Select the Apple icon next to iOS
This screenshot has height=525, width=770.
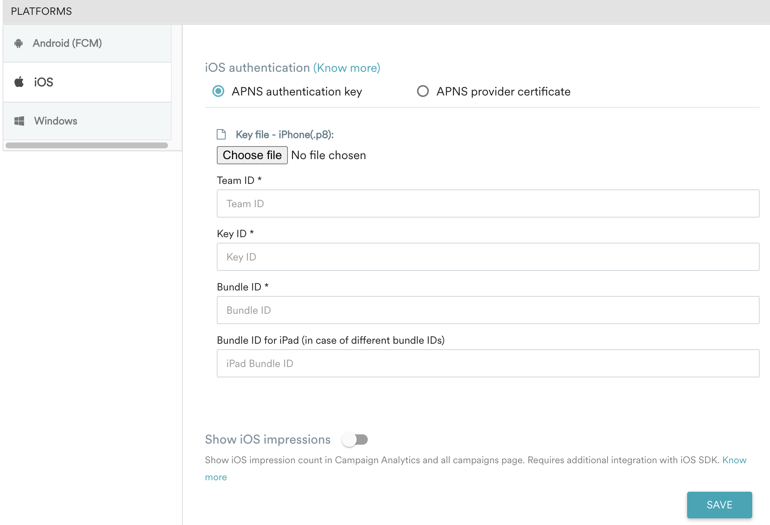19,82
